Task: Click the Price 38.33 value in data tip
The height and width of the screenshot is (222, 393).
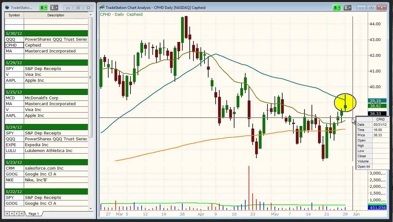Action: (380, 135)
